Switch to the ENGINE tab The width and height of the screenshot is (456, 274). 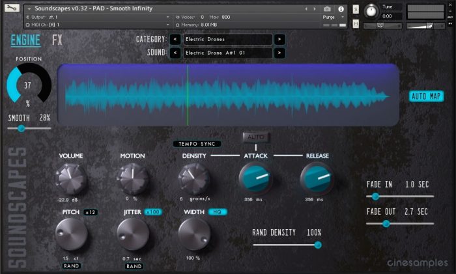[25, 40]
